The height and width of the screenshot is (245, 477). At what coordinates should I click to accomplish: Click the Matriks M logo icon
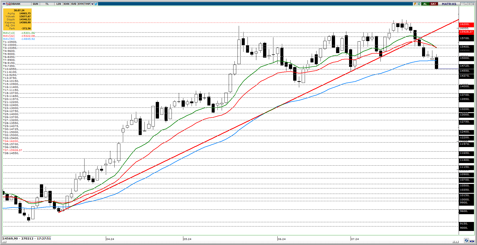pyautogui.click(x=4, y=4)
